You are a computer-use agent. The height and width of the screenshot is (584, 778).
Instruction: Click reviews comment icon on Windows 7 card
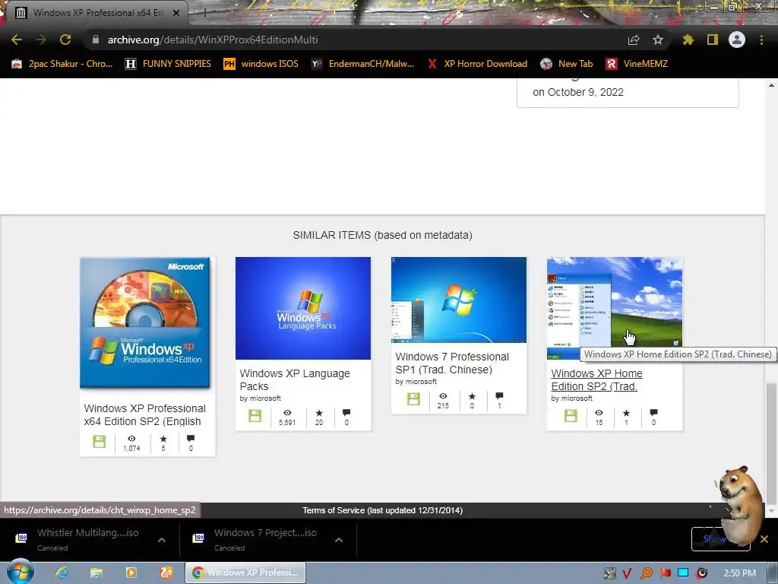499,395
